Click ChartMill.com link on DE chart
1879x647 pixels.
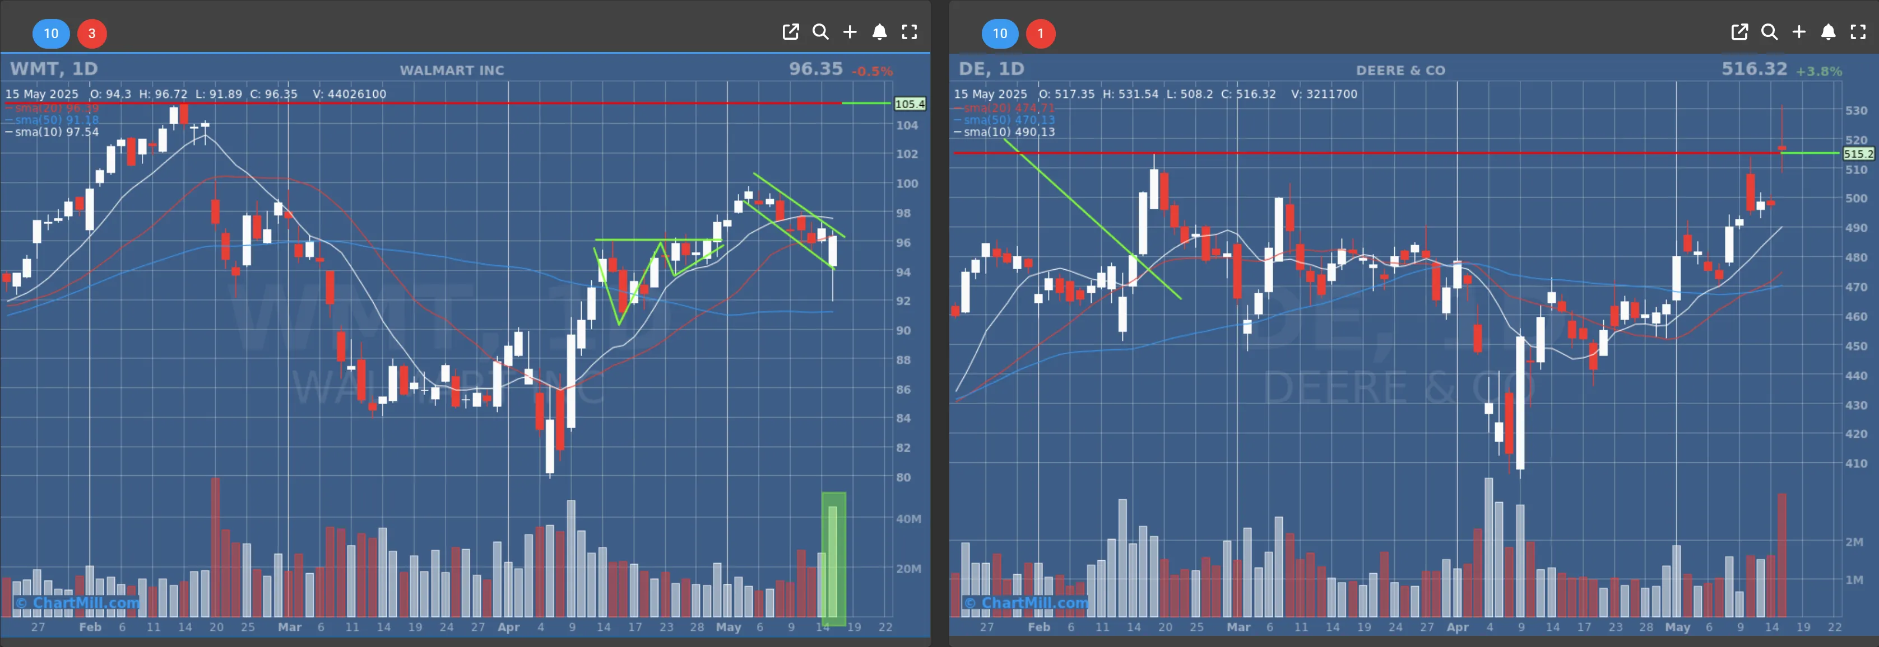click(x=1026, y=603)
